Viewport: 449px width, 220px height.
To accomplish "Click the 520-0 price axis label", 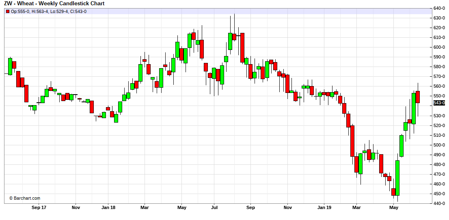I will (x=439, y=125).
